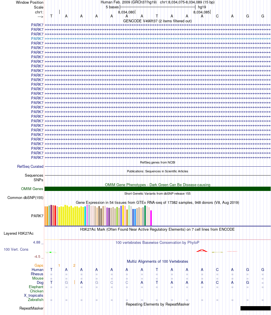Screen dimensions: 271x315
Task: Click the orange Gaps row label
Action: click(39, 265)
